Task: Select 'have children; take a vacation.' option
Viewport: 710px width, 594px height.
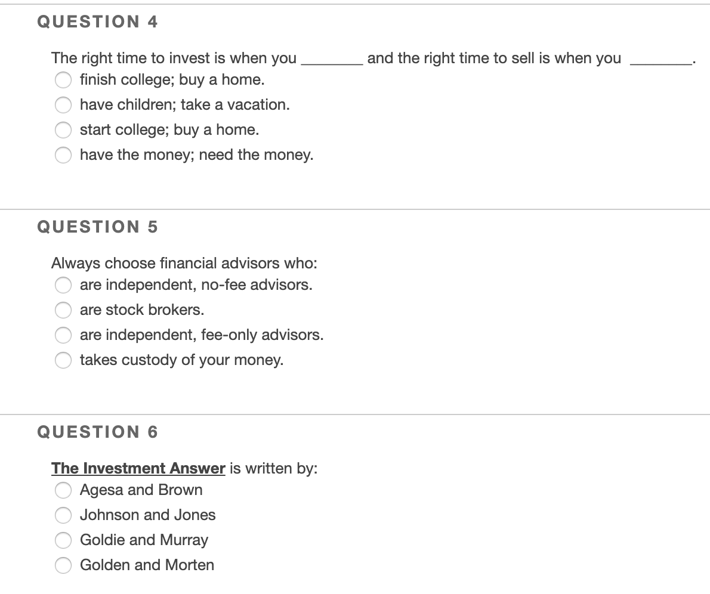Action: pyautogui.click(x=63, y=105)
